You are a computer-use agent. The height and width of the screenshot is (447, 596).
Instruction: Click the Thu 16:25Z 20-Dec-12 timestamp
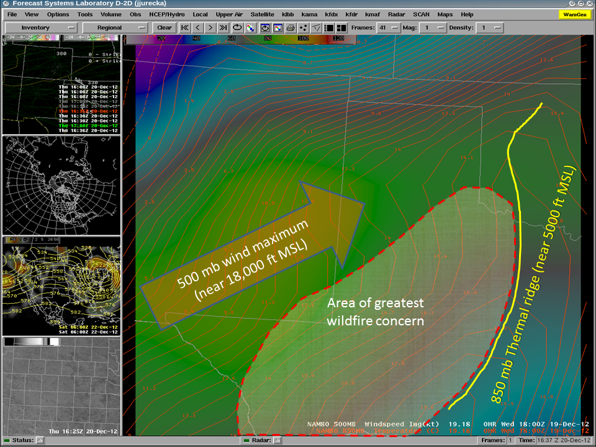pyautogui.click(x=83, y=431)
